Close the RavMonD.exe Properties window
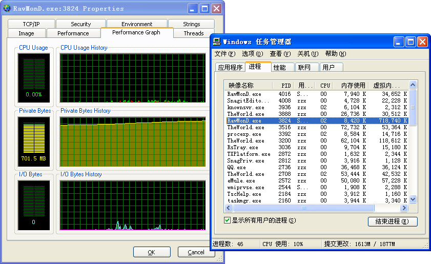 (217, 9)
